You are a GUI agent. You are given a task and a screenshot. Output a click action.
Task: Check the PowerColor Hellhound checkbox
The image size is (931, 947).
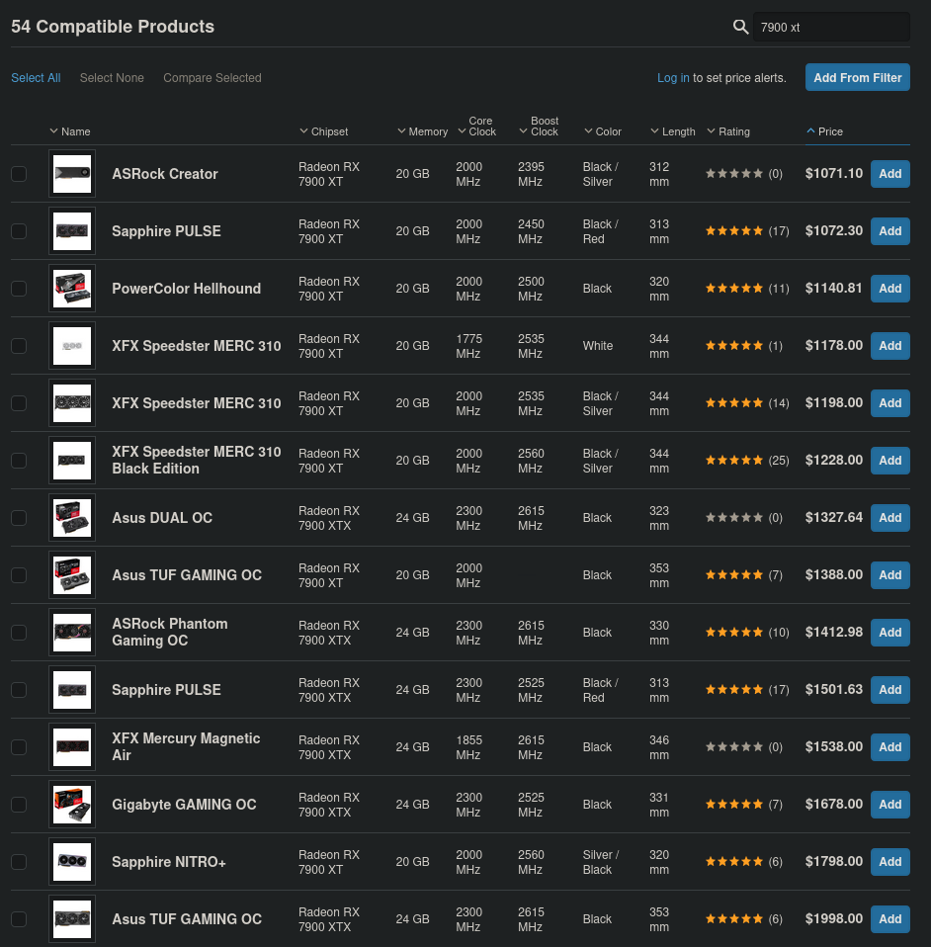(x=19, y=289)
